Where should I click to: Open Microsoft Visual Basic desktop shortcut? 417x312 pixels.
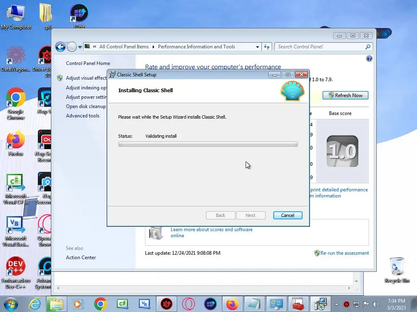[x=16, y=231]
